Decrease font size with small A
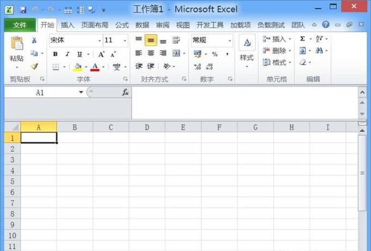 [x=113, y=54]
